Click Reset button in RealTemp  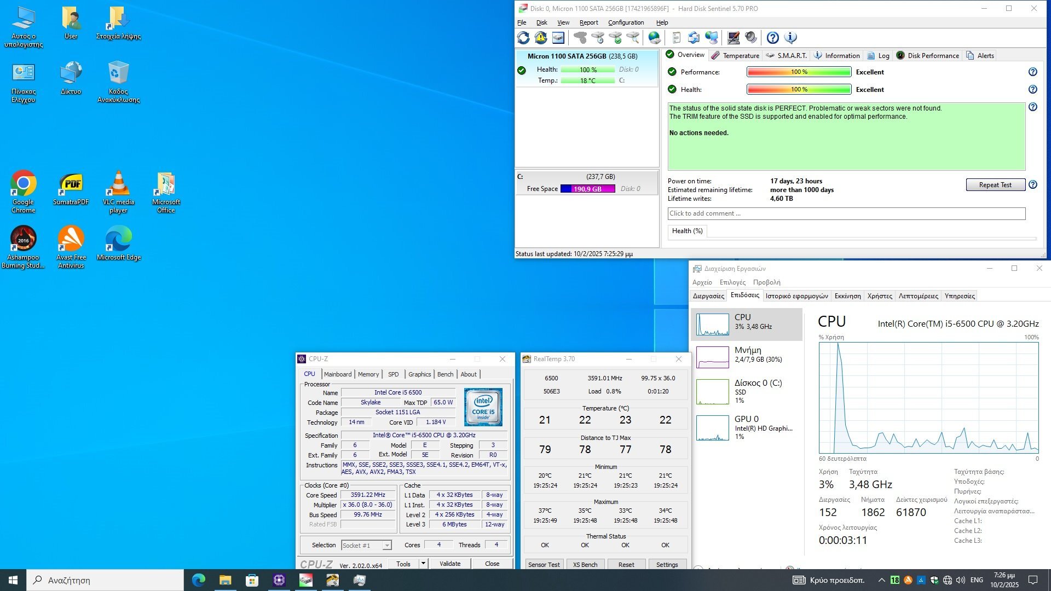626,565
